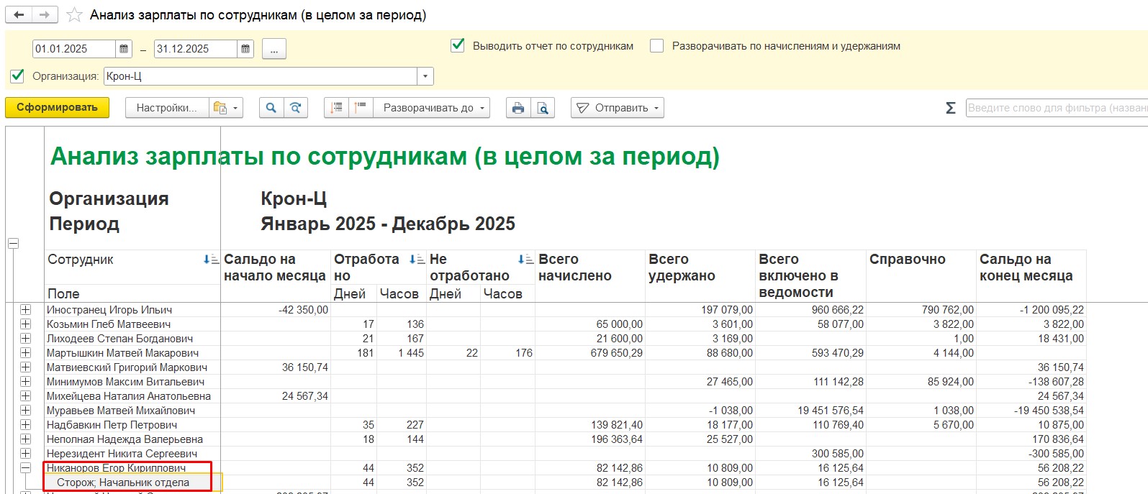Edit the start date field 01.01.2025
The width and height of the screenshot is (1148, 494).
74,49
